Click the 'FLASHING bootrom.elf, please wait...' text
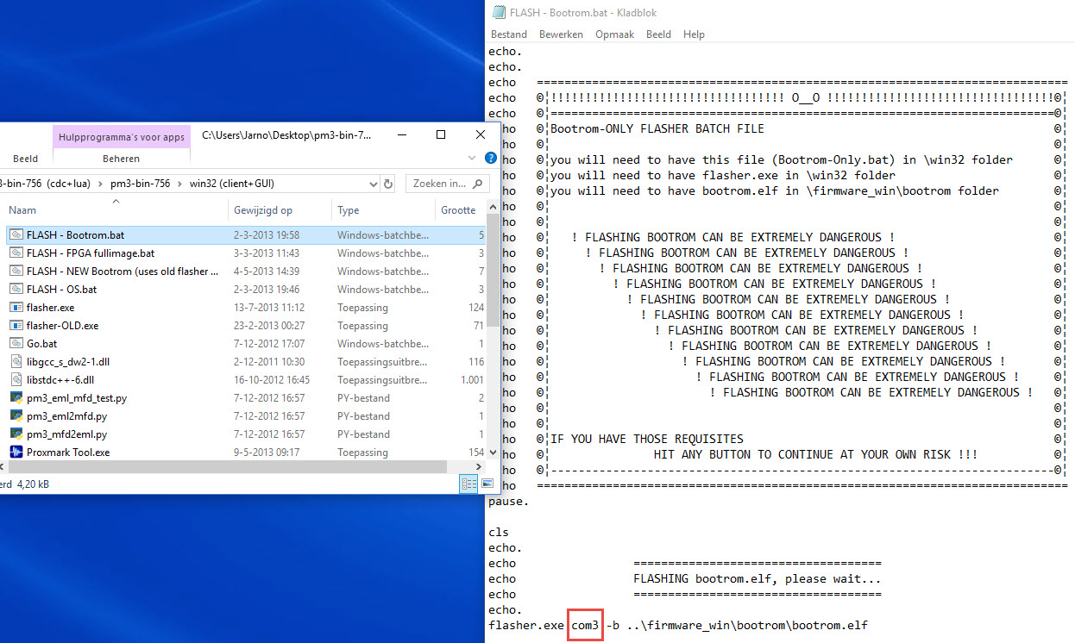1075x643 pixels. (758, 578)
